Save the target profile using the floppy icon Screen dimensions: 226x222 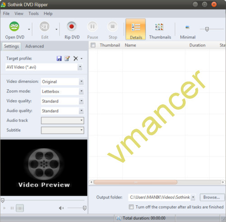59,58
